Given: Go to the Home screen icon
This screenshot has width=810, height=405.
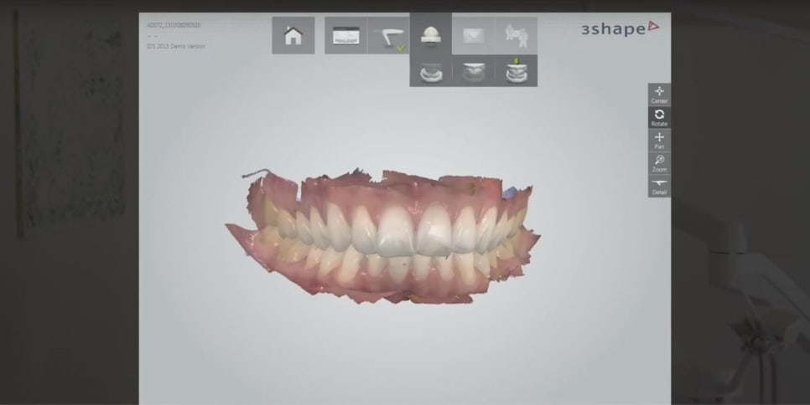Looking at the screenshot, I should (x=293, y=35).
